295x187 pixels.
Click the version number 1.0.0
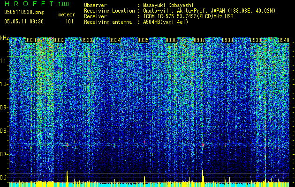click(x=64, y=4)
